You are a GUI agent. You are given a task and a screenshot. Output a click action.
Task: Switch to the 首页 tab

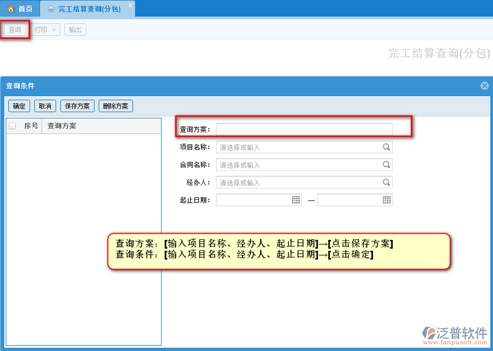click(20, 9)
